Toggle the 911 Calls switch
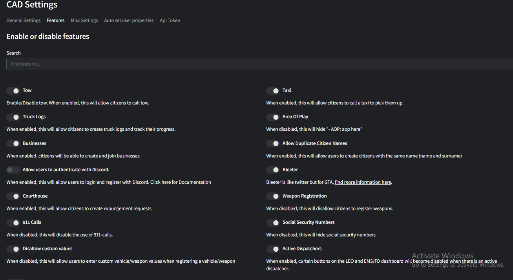 pos(13,223)
